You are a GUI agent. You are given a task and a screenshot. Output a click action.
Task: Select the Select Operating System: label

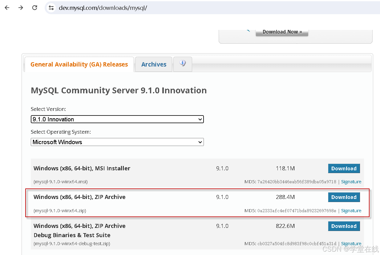(61, 132)
